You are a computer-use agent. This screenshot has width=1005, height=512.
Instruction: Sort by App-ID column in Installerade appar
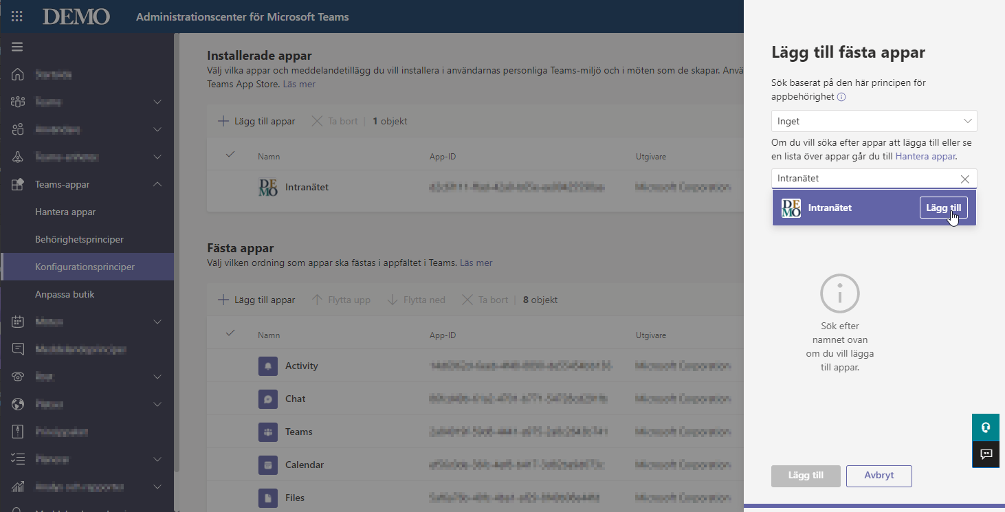coord(443,157)
